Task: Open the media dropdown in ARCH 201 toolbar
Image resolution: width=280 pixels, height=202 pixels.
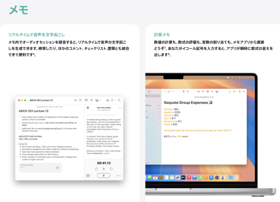Action: tap(99, 100)
